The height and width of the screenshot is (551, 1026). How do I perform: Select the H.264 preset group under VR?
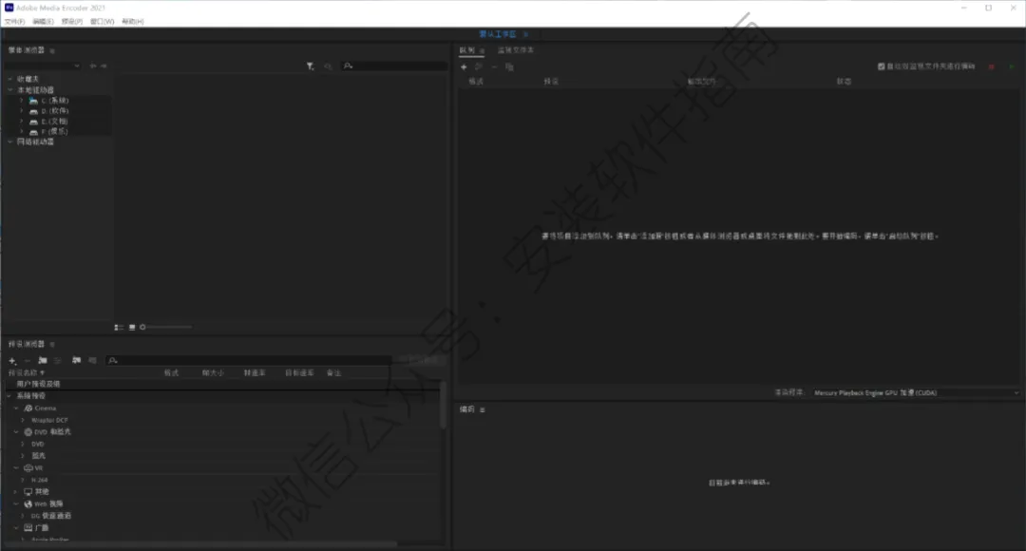[39, 481]
